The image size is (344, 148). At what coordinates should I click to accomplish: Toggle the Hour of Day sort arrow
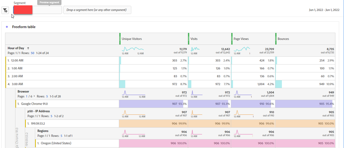click(28, 48)
